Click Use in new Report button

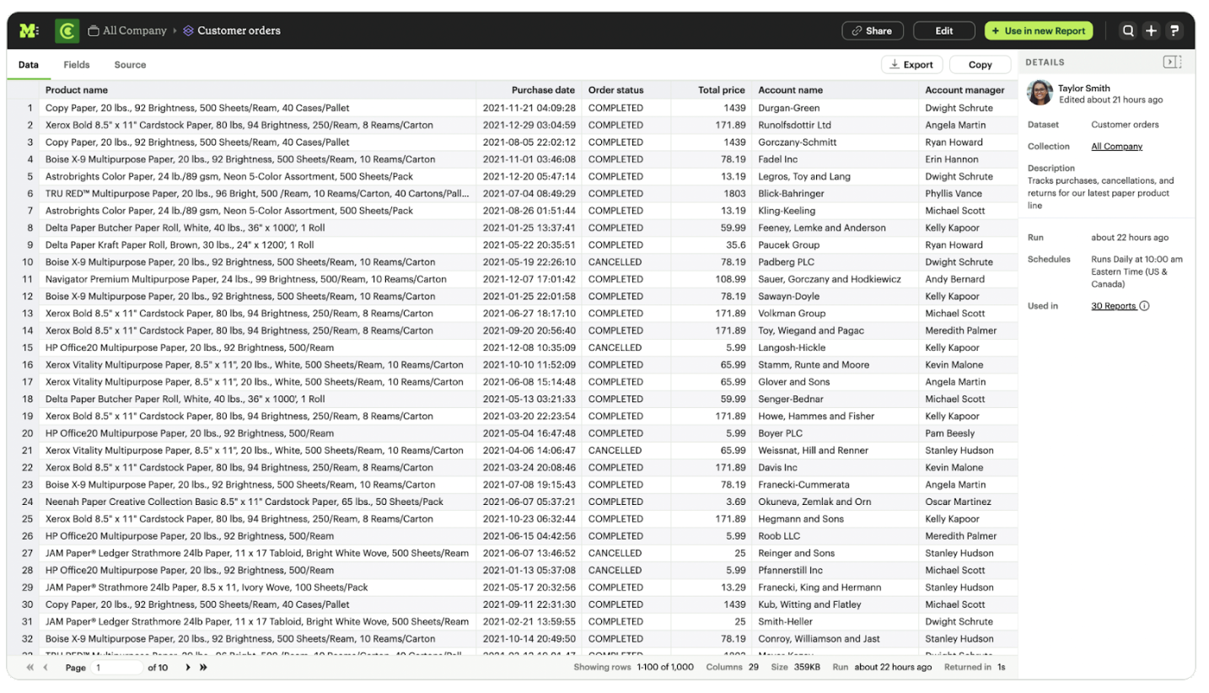tap(1039, 31)
